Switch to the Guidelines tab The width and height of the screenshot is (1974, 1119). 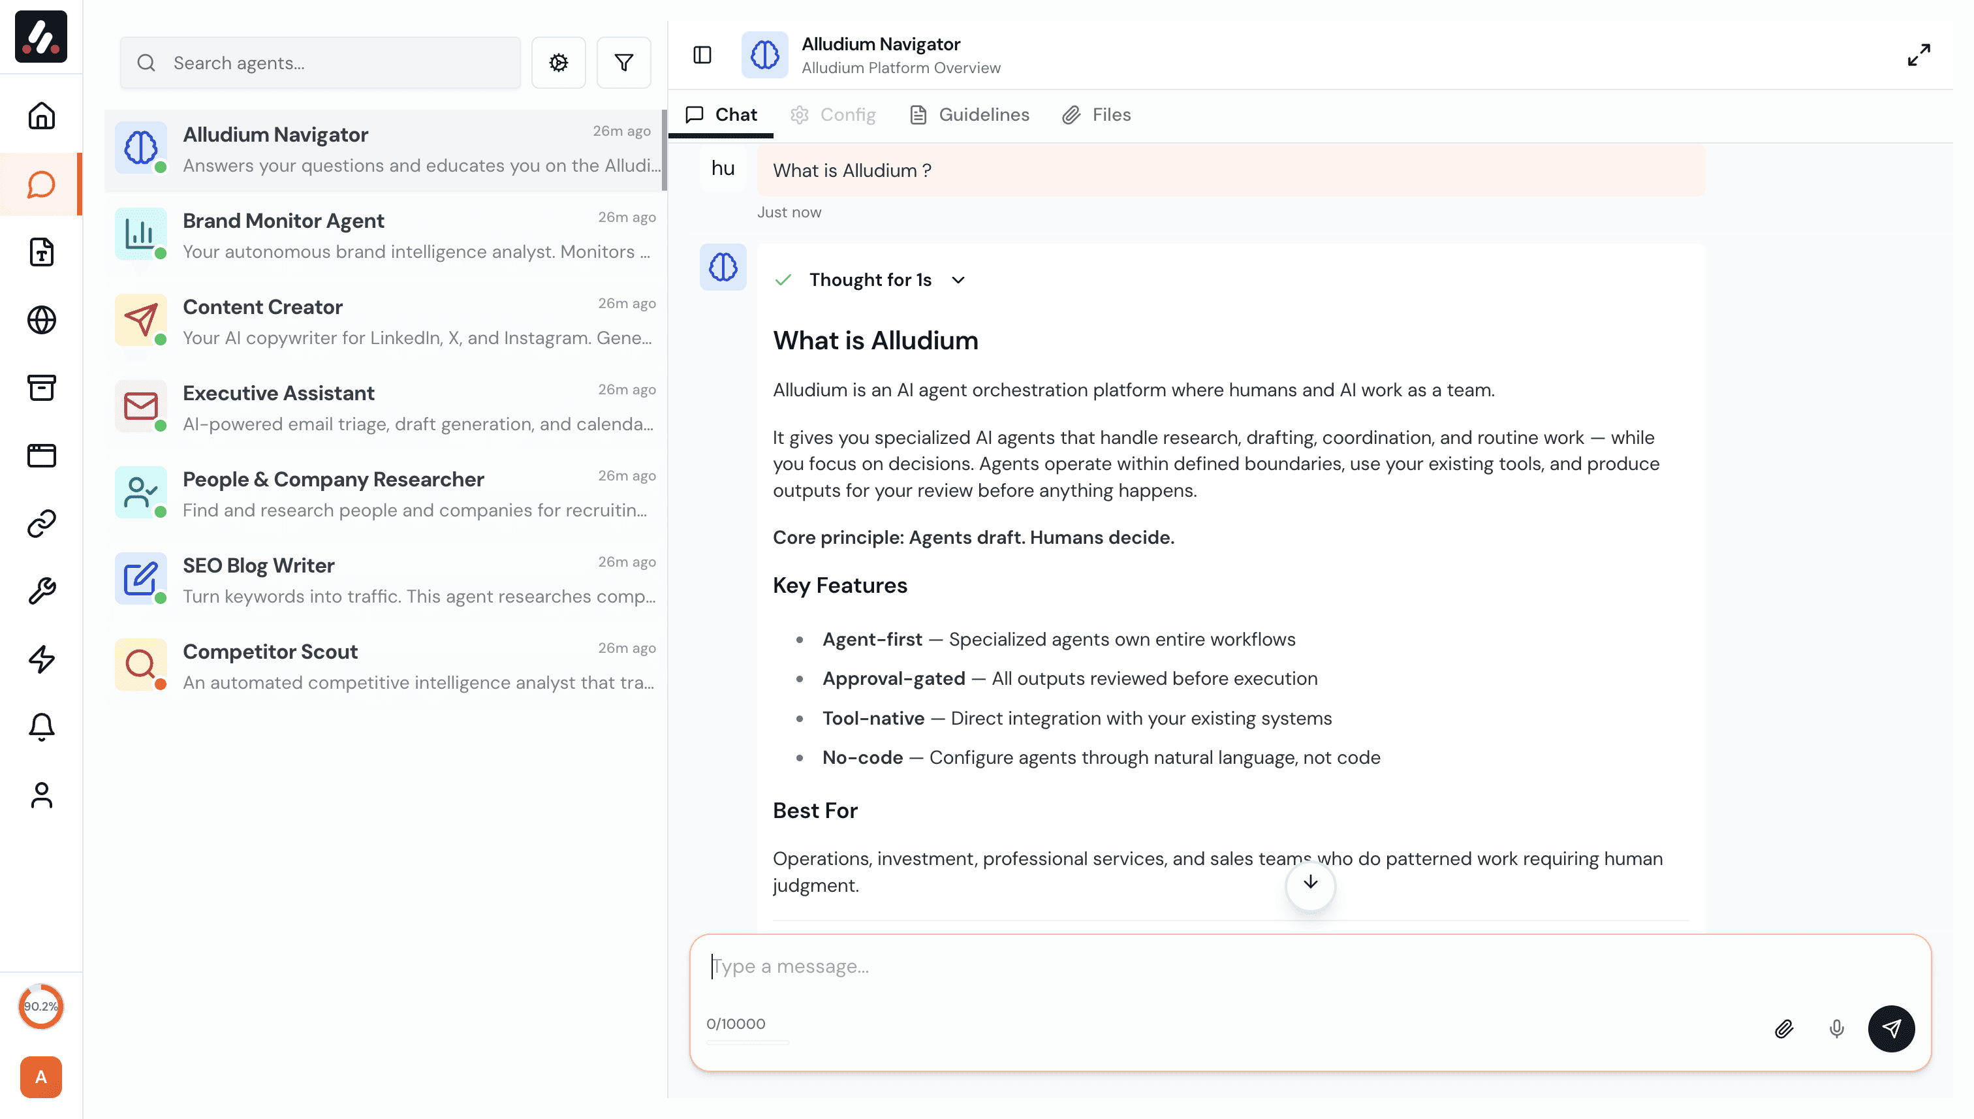[x=969, y=114]
